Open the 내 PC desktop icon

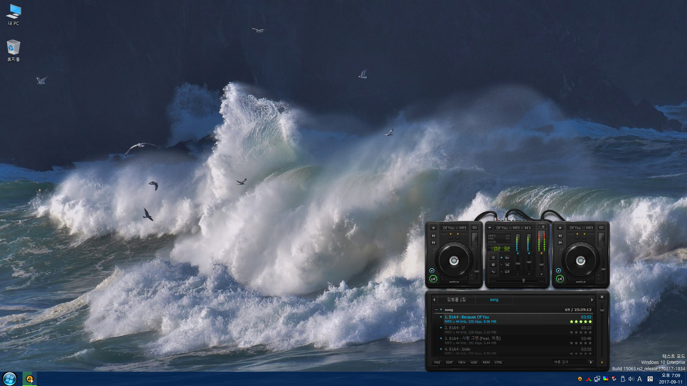14,15
